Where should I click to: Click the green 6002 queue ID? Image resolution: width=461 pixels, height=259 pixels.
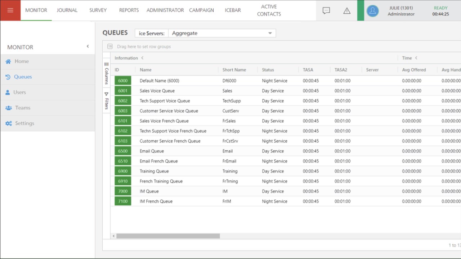(123, 101)
